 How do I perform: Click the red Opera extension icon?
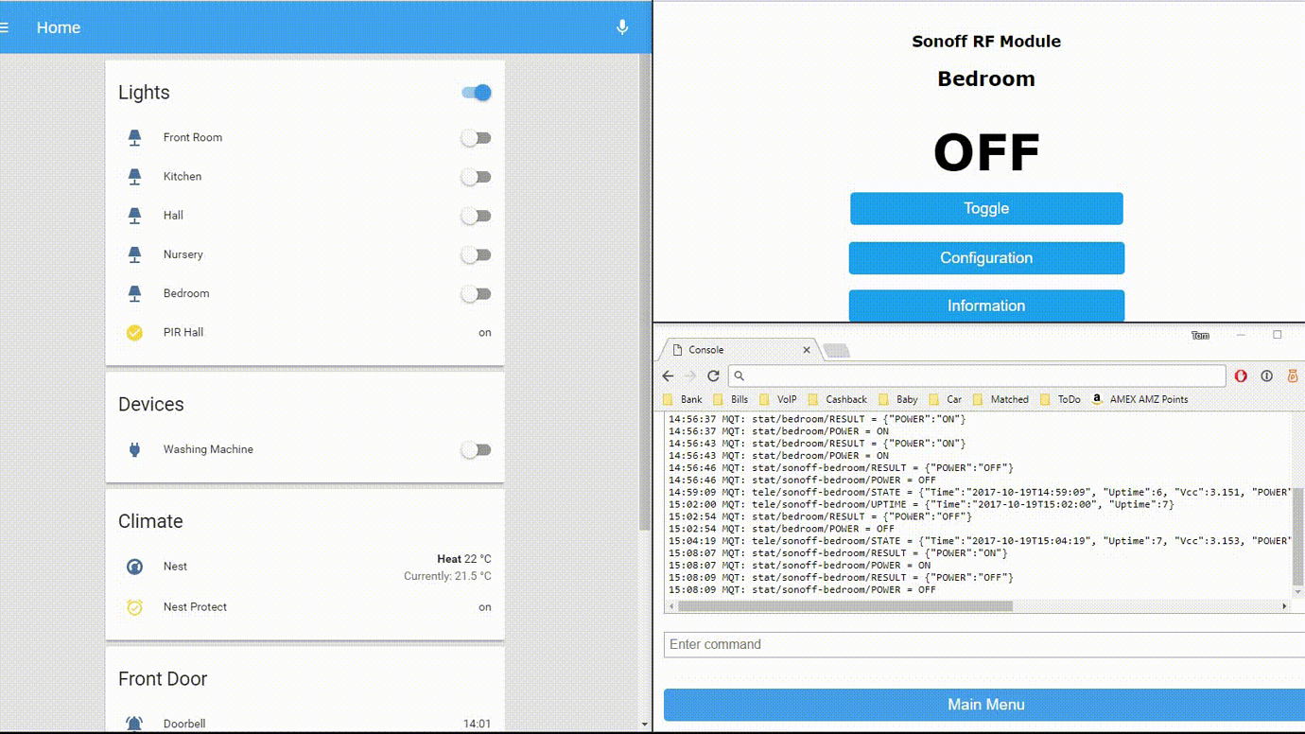coord(1241,376)
